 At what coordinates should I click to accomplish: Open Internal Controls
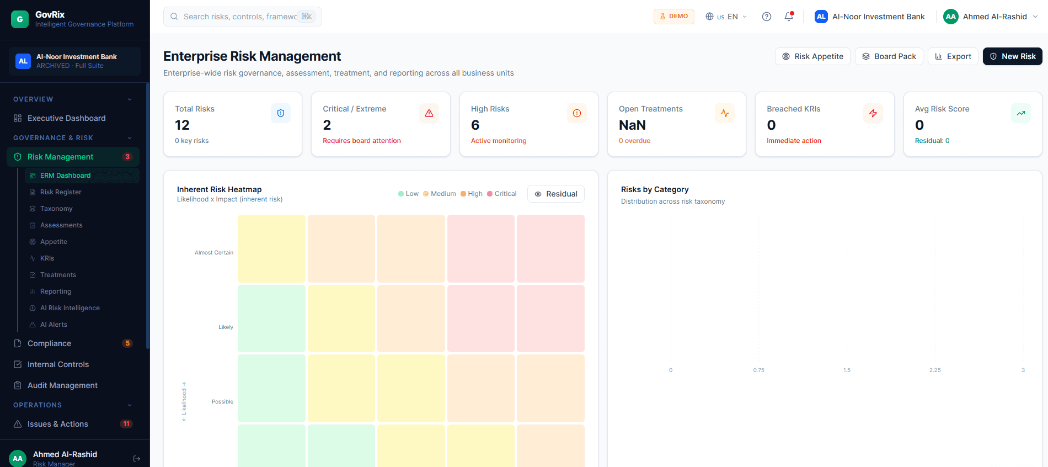click(x=73, y=364)
